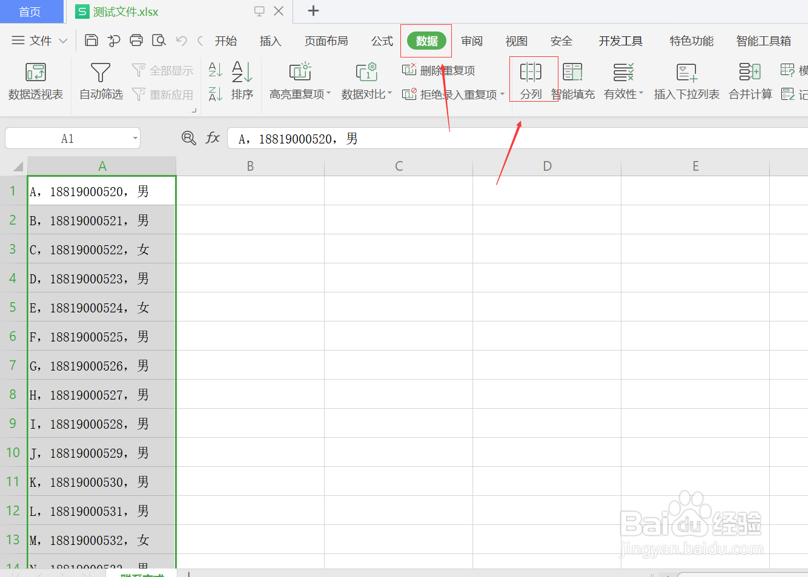
Task: Add a new document tab with plus
Action: pos(313,11)
